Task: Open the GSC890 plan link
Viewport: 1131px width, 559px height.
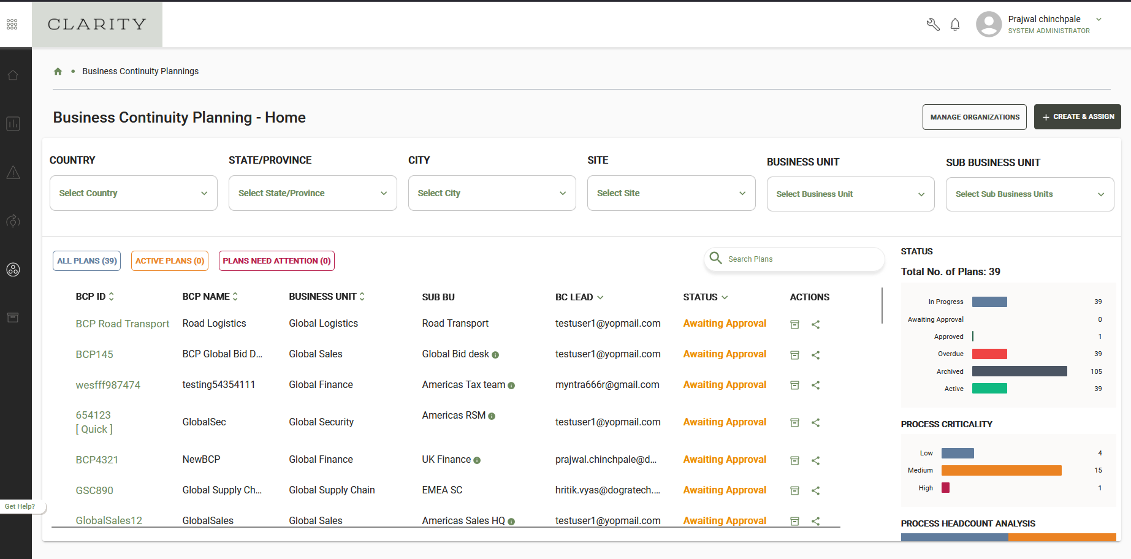Action: [94, 490]
